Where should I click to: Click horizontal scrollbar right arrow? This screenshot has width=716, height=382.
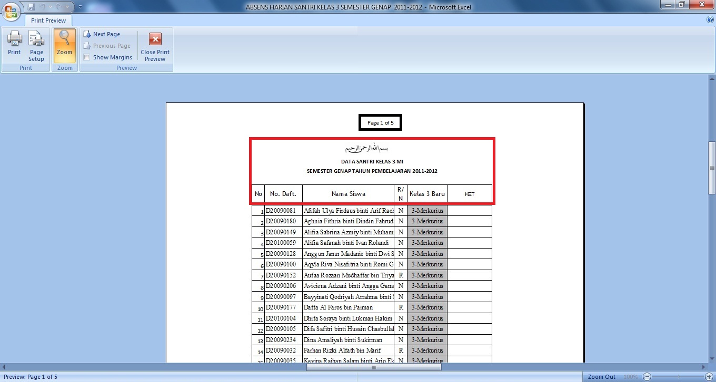coord(703,367)
